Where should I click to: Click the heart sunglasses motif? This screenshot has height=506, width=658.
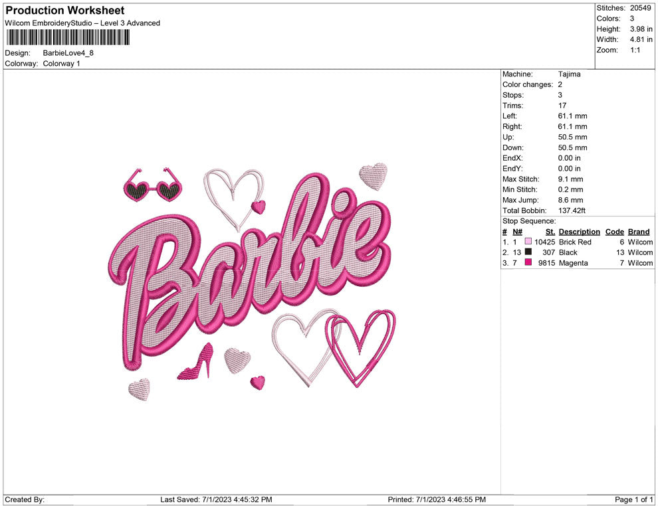coord(153,185)
